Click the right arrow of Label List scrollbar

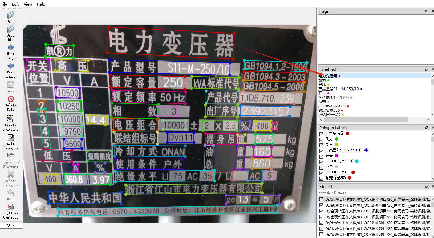(x=429, y=119)
